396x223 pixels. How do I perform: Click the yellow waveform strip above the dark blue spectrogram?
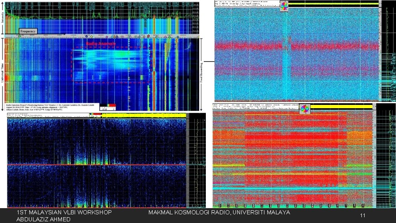click(144, 116)
